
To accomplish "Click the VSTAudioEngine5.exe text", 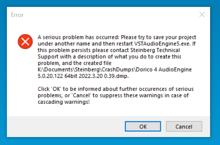I will point(163,44).
